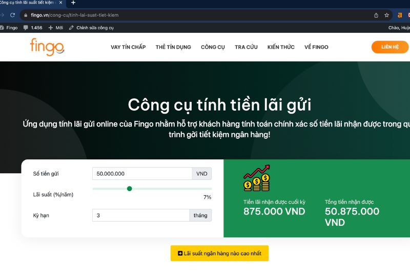The image size is (410, 273).
Task: Open the 1.456 comments item
Action: click(x=33, y=28)
